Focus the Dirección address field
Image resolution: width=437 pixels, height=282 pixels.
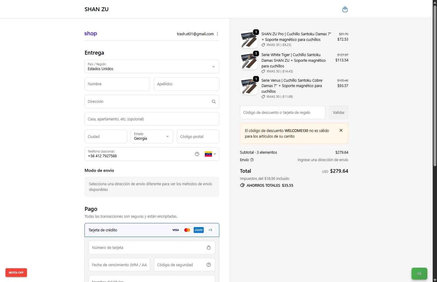pos(152,102)
